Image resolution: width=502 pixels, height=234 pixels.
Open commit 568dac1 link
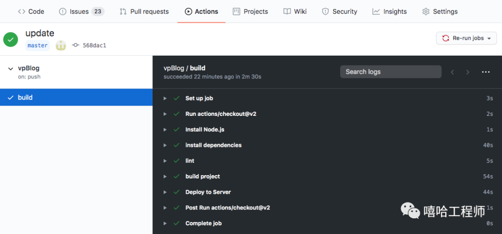tap(94, 45)
